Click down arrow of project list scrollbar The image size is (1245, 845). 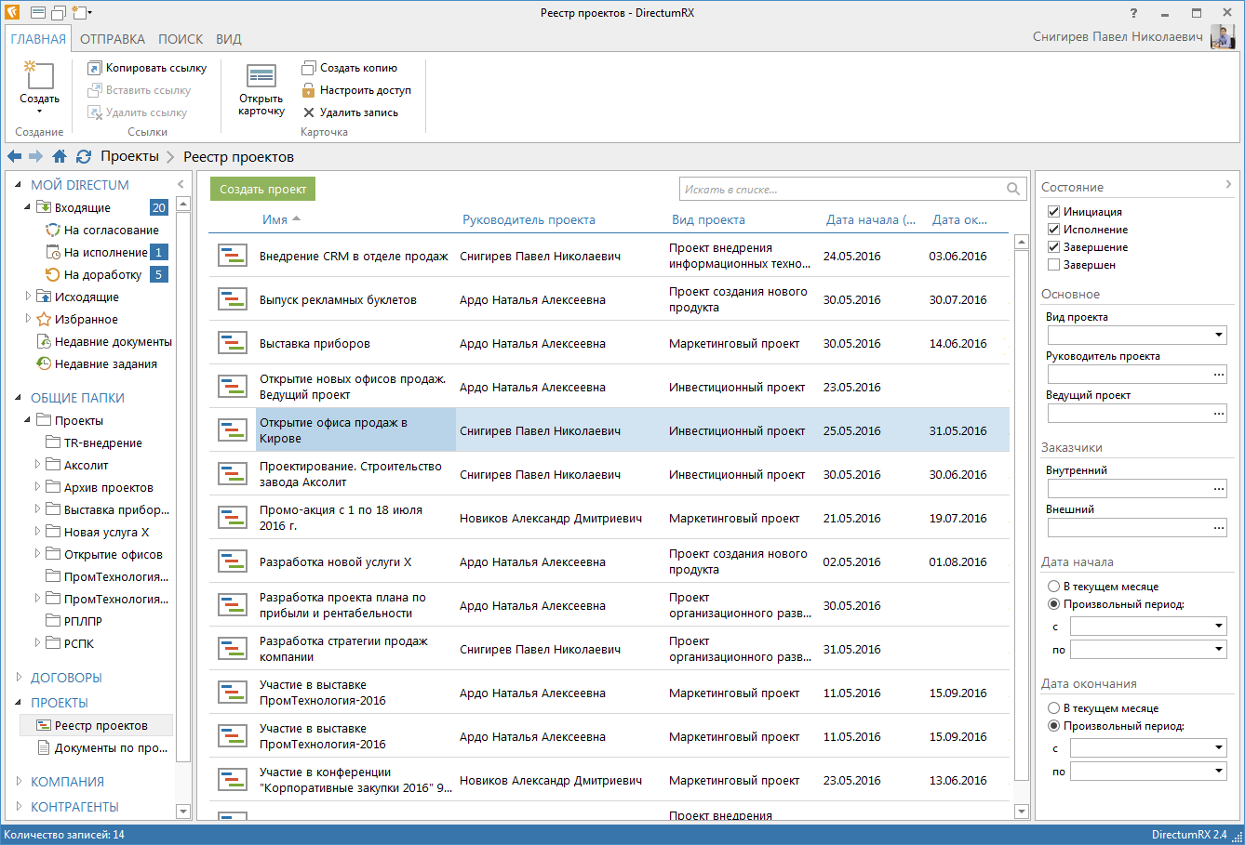1021,812
